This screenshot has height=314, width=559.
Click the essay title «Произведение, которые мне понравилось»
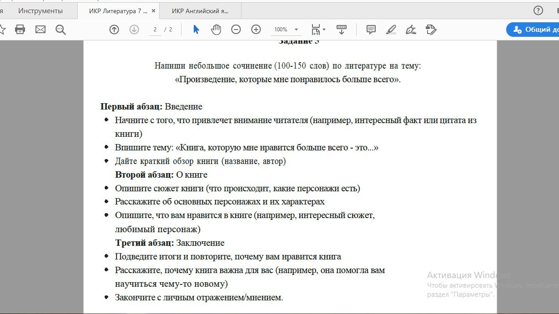287,80
